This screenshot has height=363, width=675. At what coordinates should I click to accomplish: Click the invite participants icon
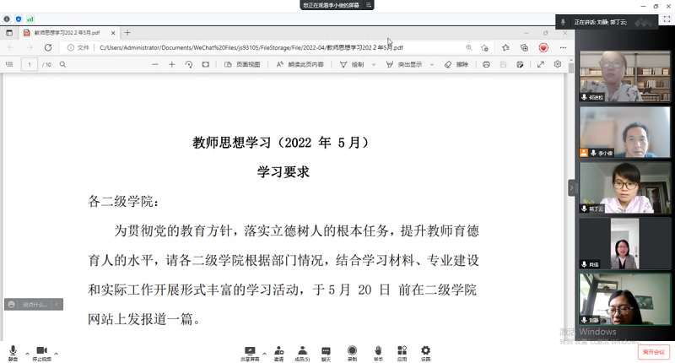[x=278, y=350]
